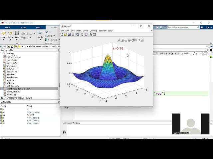Click the Help question mark icon in MATLAB toolbar
This screenshot has height=159, width=213.
point(161,27)
